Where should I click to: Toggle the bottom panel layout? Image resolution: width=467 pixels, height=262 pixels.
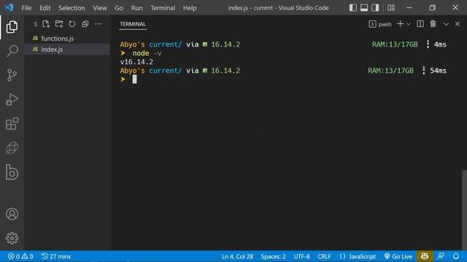point(364,8)
